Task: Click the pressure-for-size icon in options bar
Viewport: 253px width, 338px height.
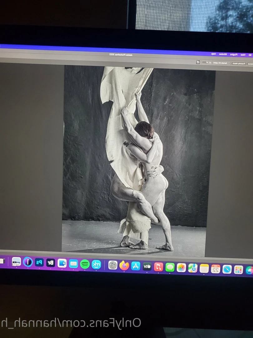Action: coord(198,62)
